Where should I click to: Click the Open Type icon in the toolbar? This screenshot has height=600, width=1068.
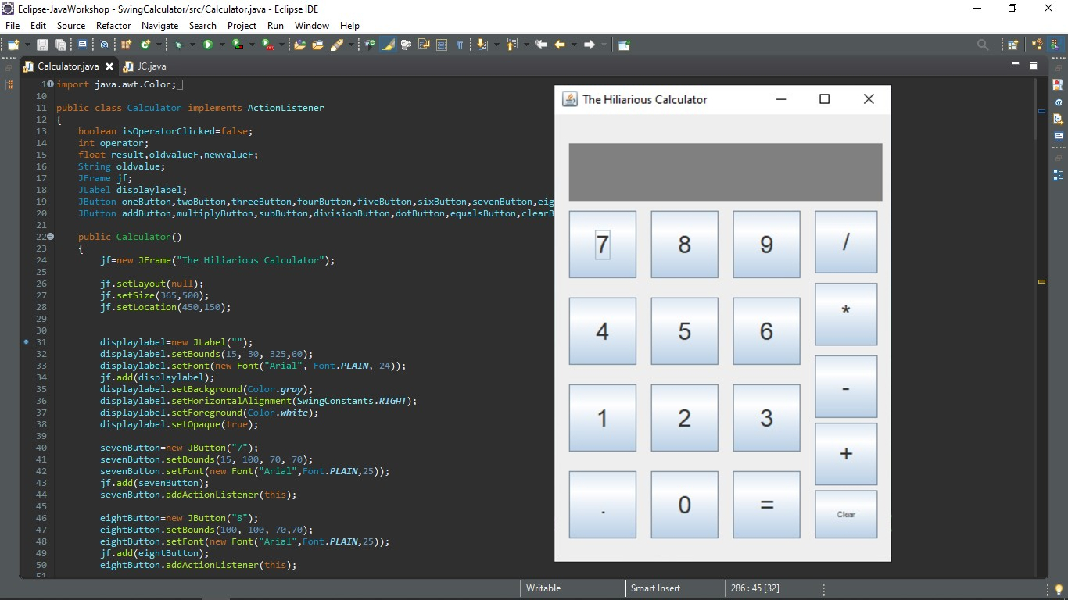coord(299,45)
